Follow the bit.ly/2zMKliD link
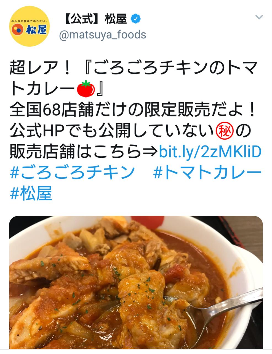Image resolution: width=272 pixels, height=354 pixels. 210,152
